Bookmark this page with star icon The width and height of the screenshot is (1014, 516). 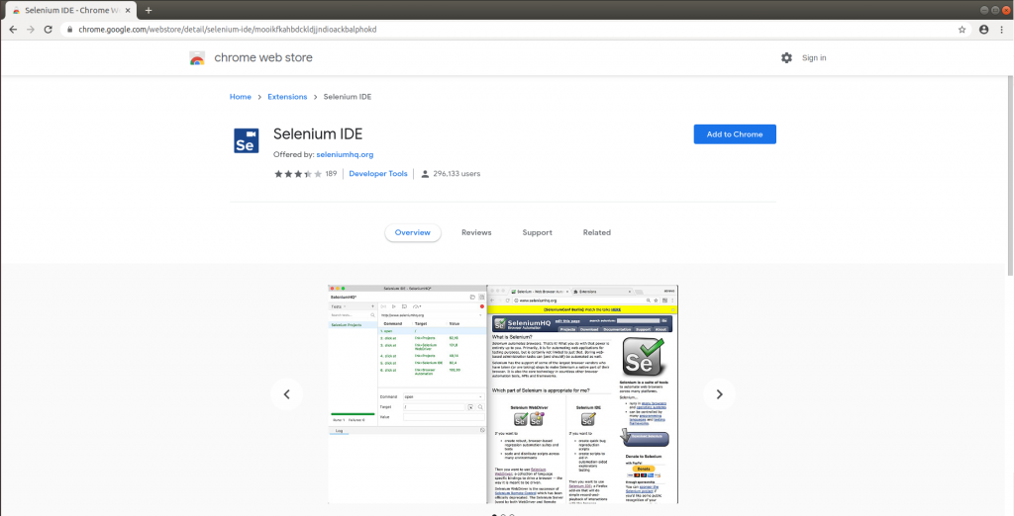coord(962,30)
